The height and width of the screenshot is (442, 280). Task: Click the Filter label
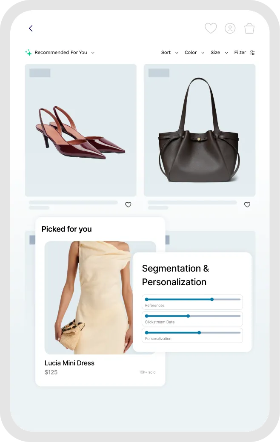[240, 52]
